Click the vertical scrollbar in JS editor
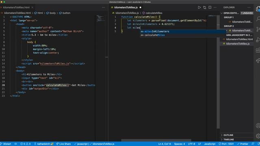This screenshot has height=146, width=260. (218, 71)
